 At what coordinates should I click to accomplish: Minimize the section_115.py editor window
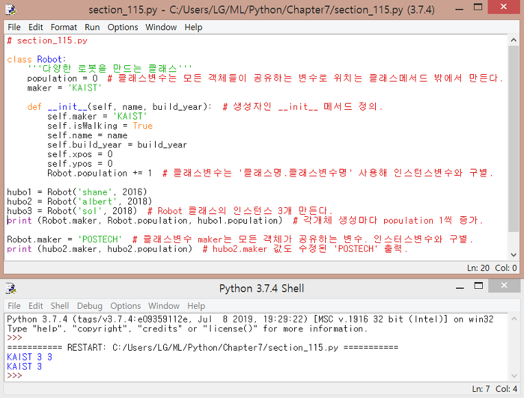460,9
